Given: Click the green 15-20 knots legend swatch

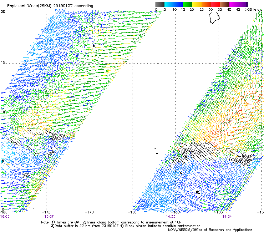Looking at the screenshot, I should [188, 4].
